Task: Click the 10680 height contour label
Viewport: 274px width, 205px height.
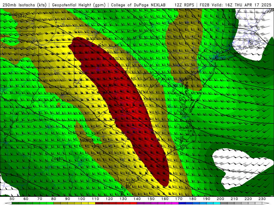Action: [x=58, y=159]
